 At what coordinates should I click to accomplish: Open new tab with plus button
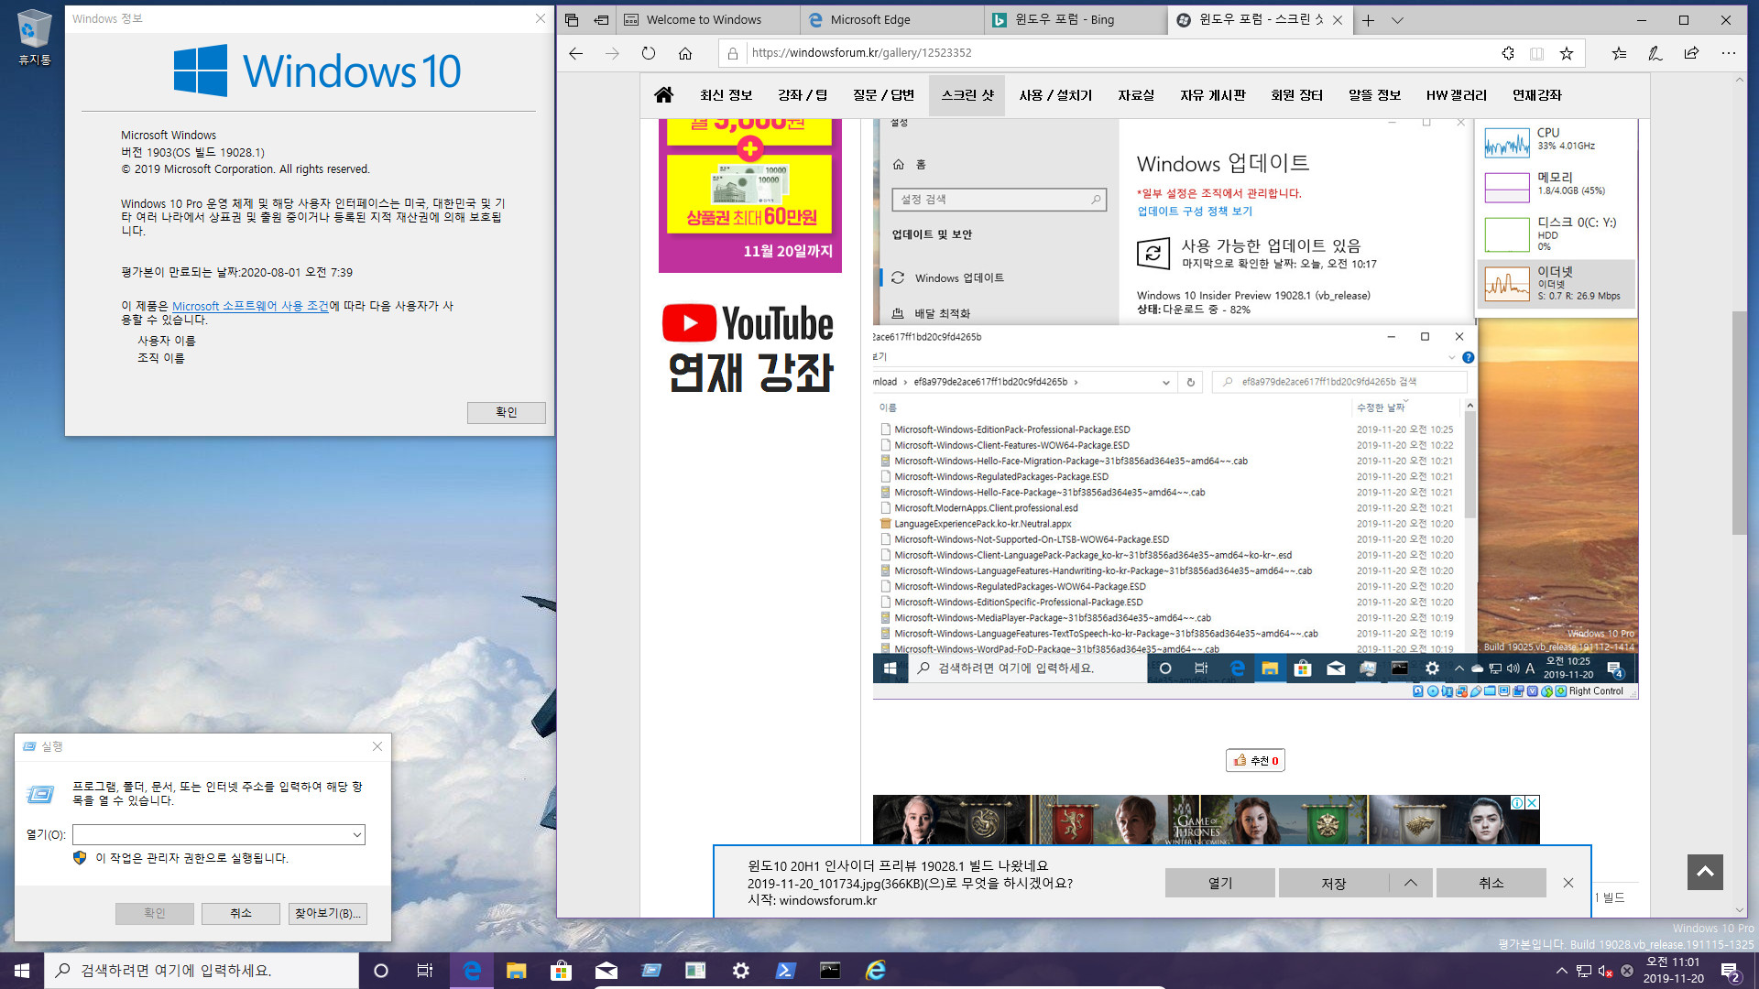(1368, 20)
